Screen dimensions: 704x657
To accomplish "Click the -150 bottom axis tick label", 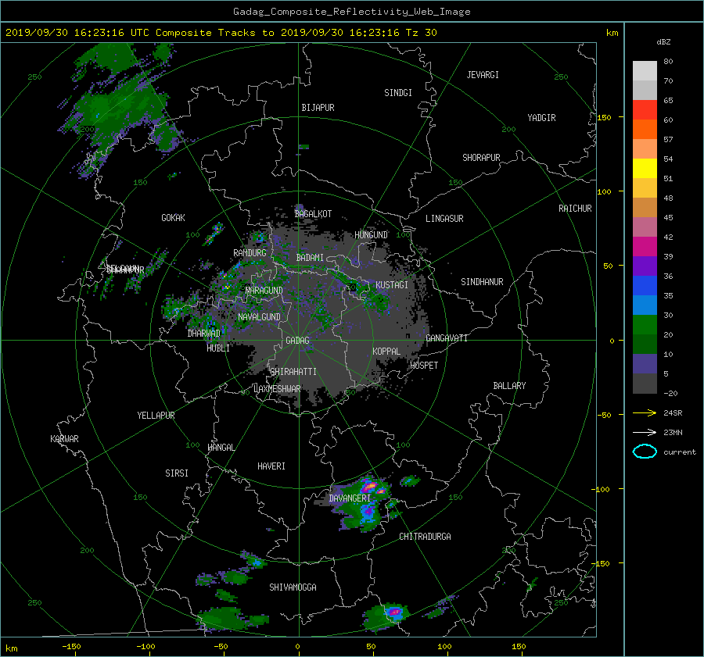I will [x=71, y=646].
